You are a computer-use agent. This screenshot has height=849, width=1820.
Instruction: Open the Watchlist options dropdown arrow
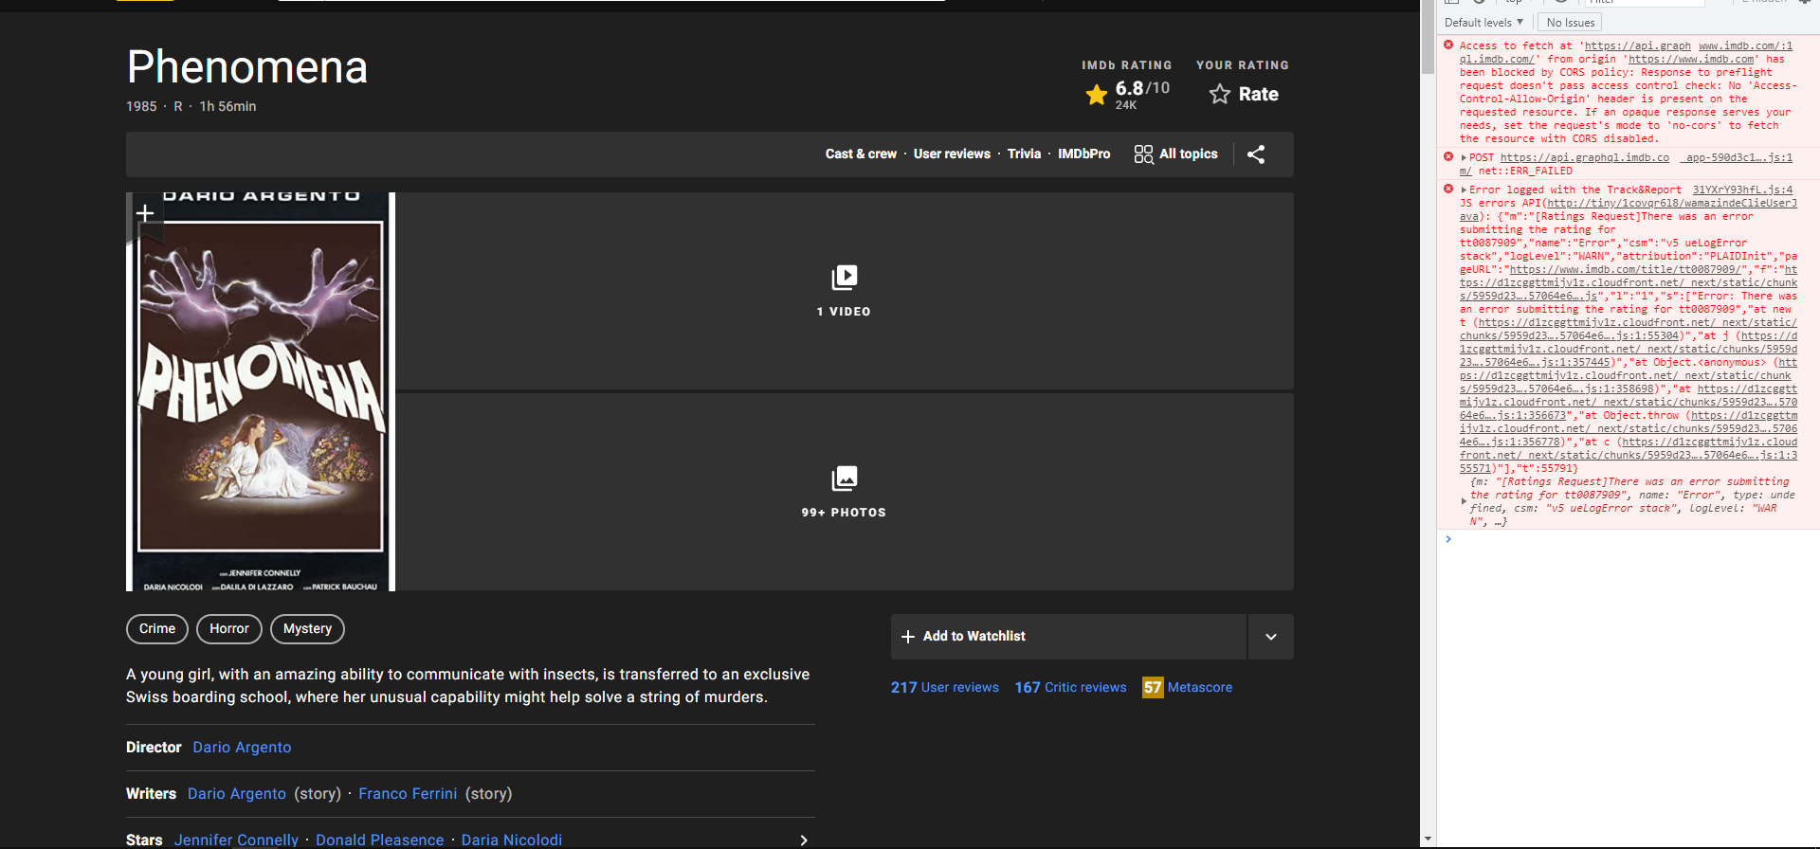pyautogui.click(x=1271, y=637)
